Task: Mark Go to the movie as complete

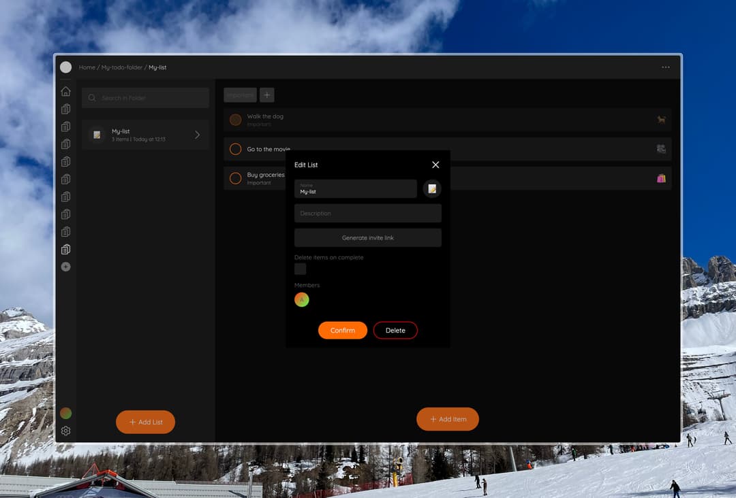Action: tap(235, 149)
